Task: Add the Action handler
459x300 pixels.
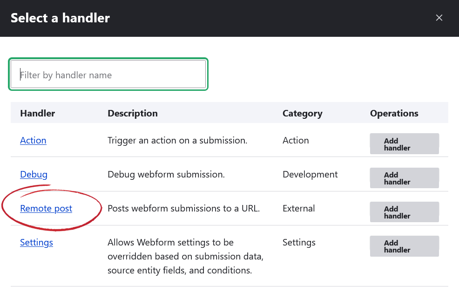Action: (x=404, y=144)
